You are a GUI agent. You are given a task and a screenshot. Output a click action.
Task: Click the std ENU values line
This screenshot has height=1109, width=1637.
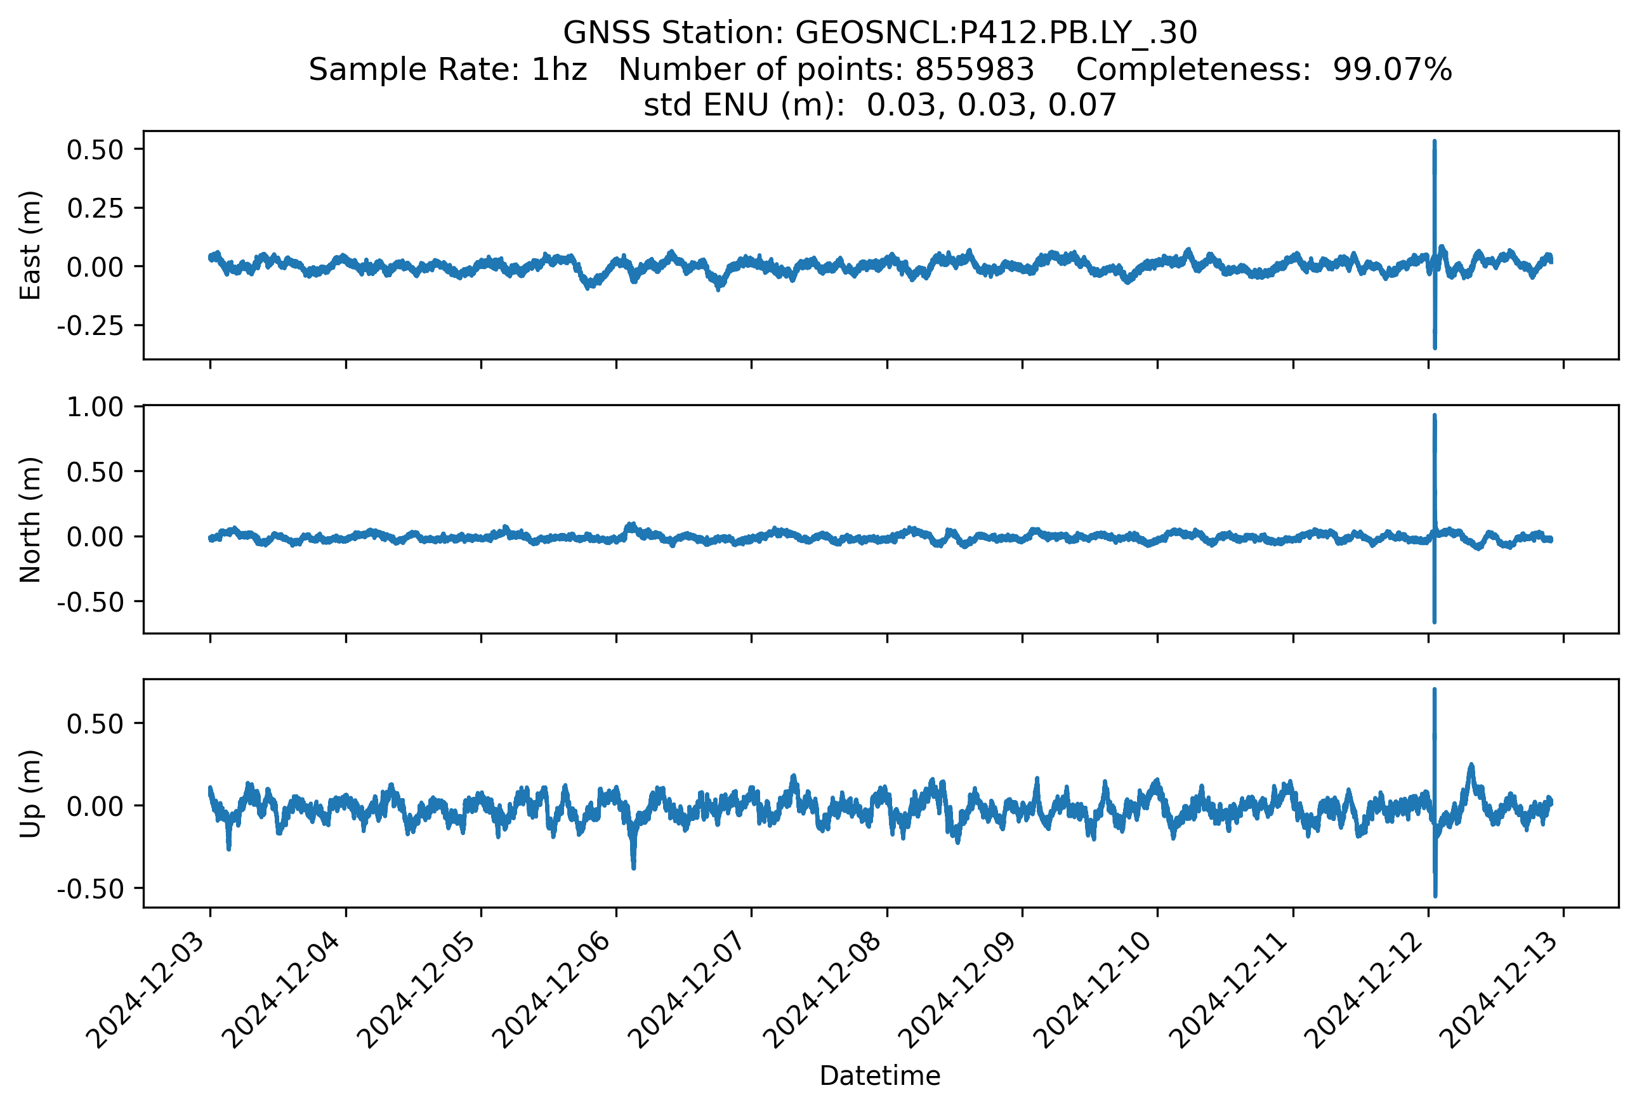coord(880,105)
